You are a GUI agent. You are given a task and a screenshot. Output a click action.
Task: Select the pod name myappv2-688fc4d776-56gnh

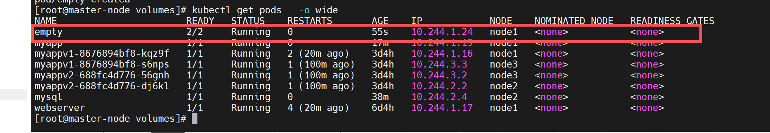click(102, 75)
